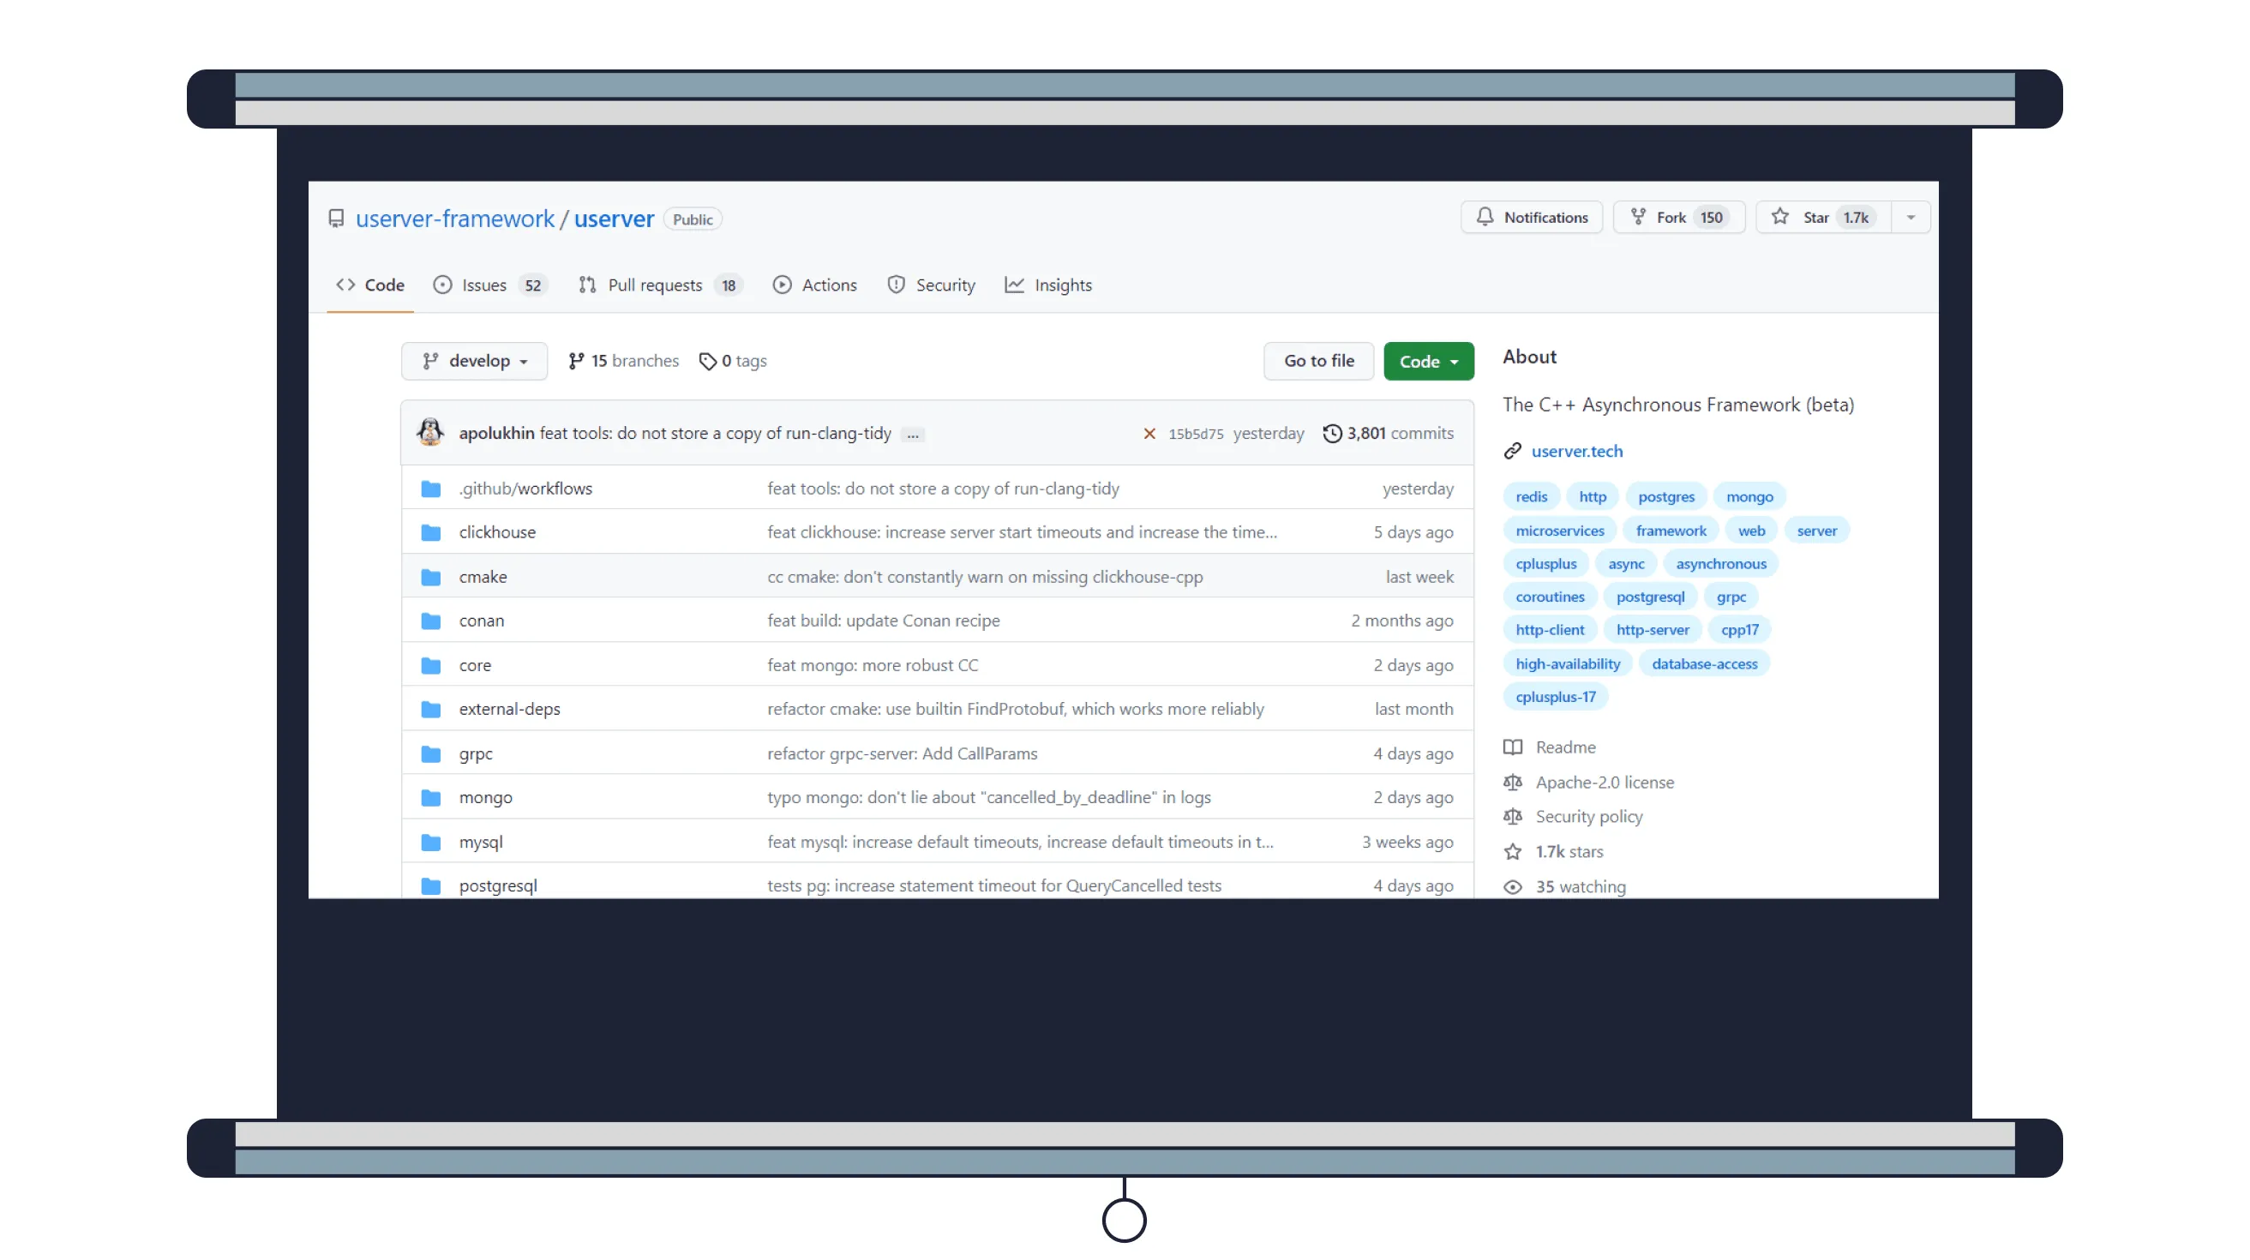Click the tag icon beside 0 tags
Image resolution: width=2250 pixels, height=1260 pixels.
tap(707, 361)
